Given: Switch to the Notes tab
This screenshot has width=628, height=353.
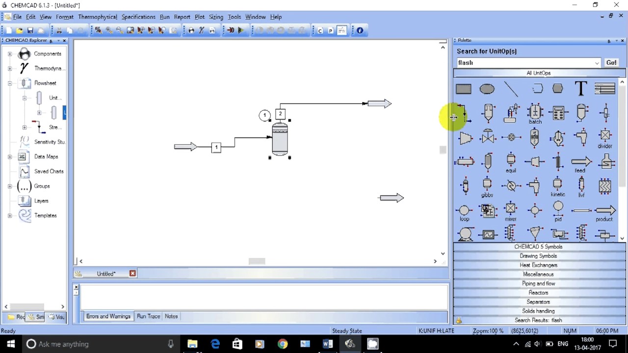Looking at the screenshot, I should click(171, 316).
